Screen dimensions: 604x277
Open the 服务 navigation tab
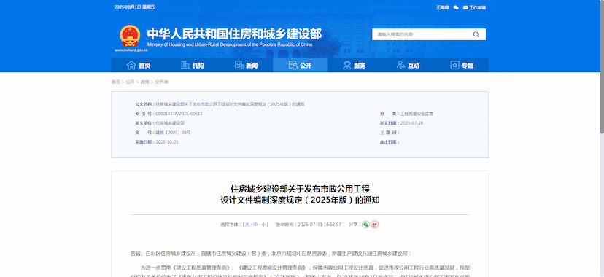tap(354, 66)
